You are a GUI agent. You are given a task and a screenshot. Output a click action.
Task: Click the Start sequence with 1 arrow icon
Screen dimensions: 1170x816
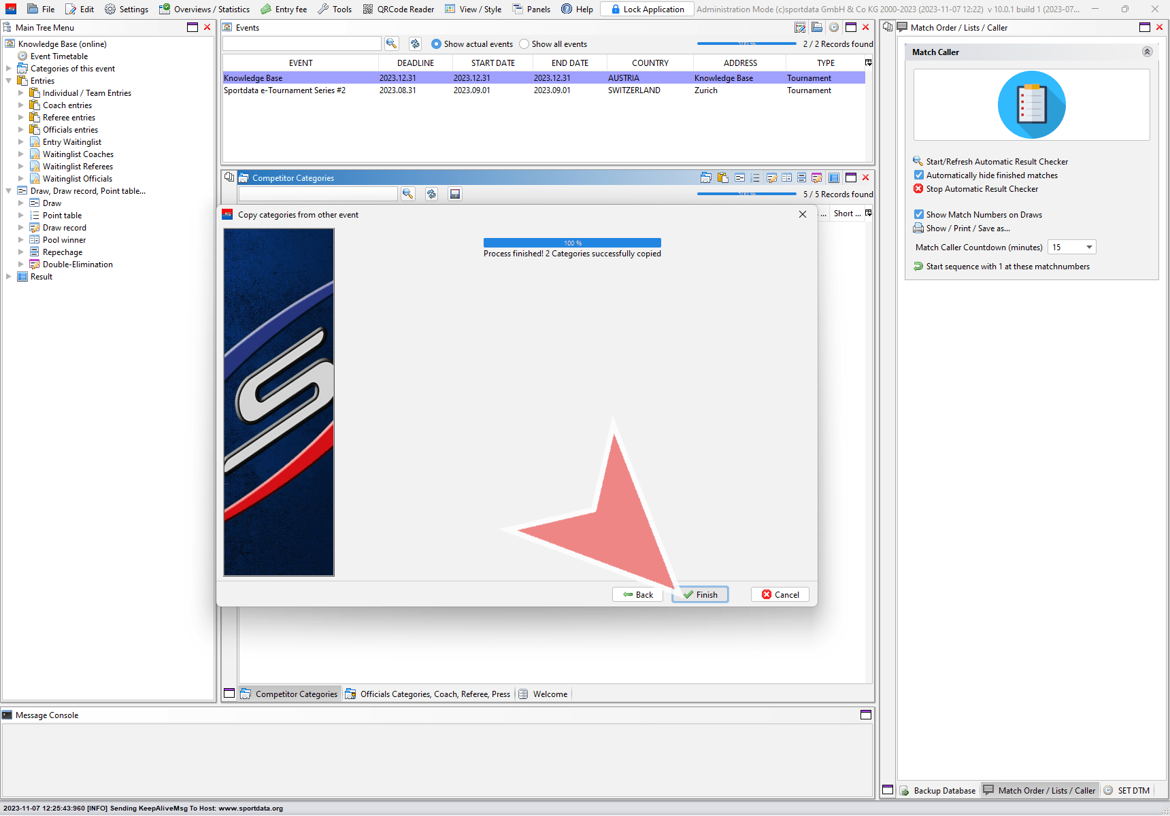coord(918,267)
